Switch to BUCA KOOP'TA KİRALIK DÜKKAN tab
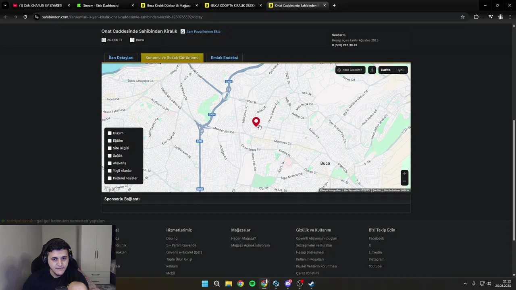 click(233, 6)
